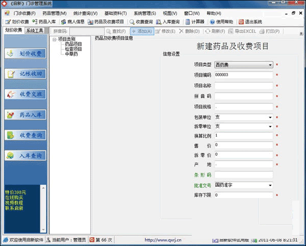Click the 条形码 input field

244,175
